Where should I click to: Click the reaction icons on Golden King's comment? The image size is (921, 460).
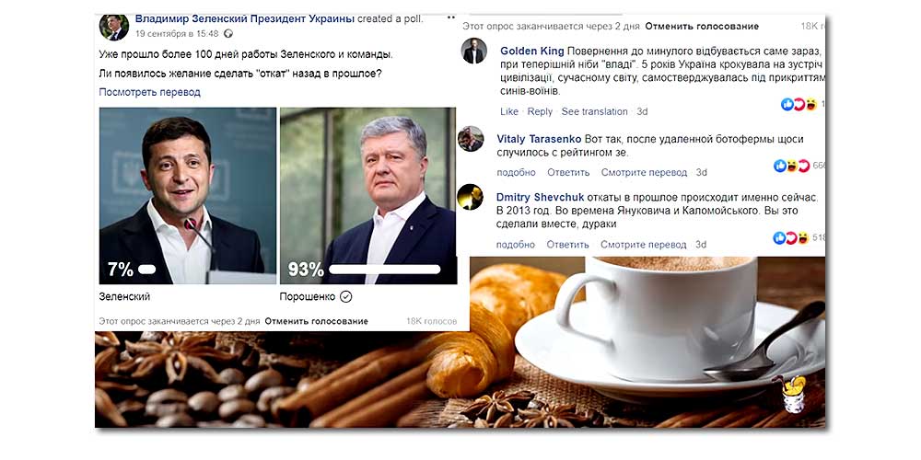coord(799,105)
